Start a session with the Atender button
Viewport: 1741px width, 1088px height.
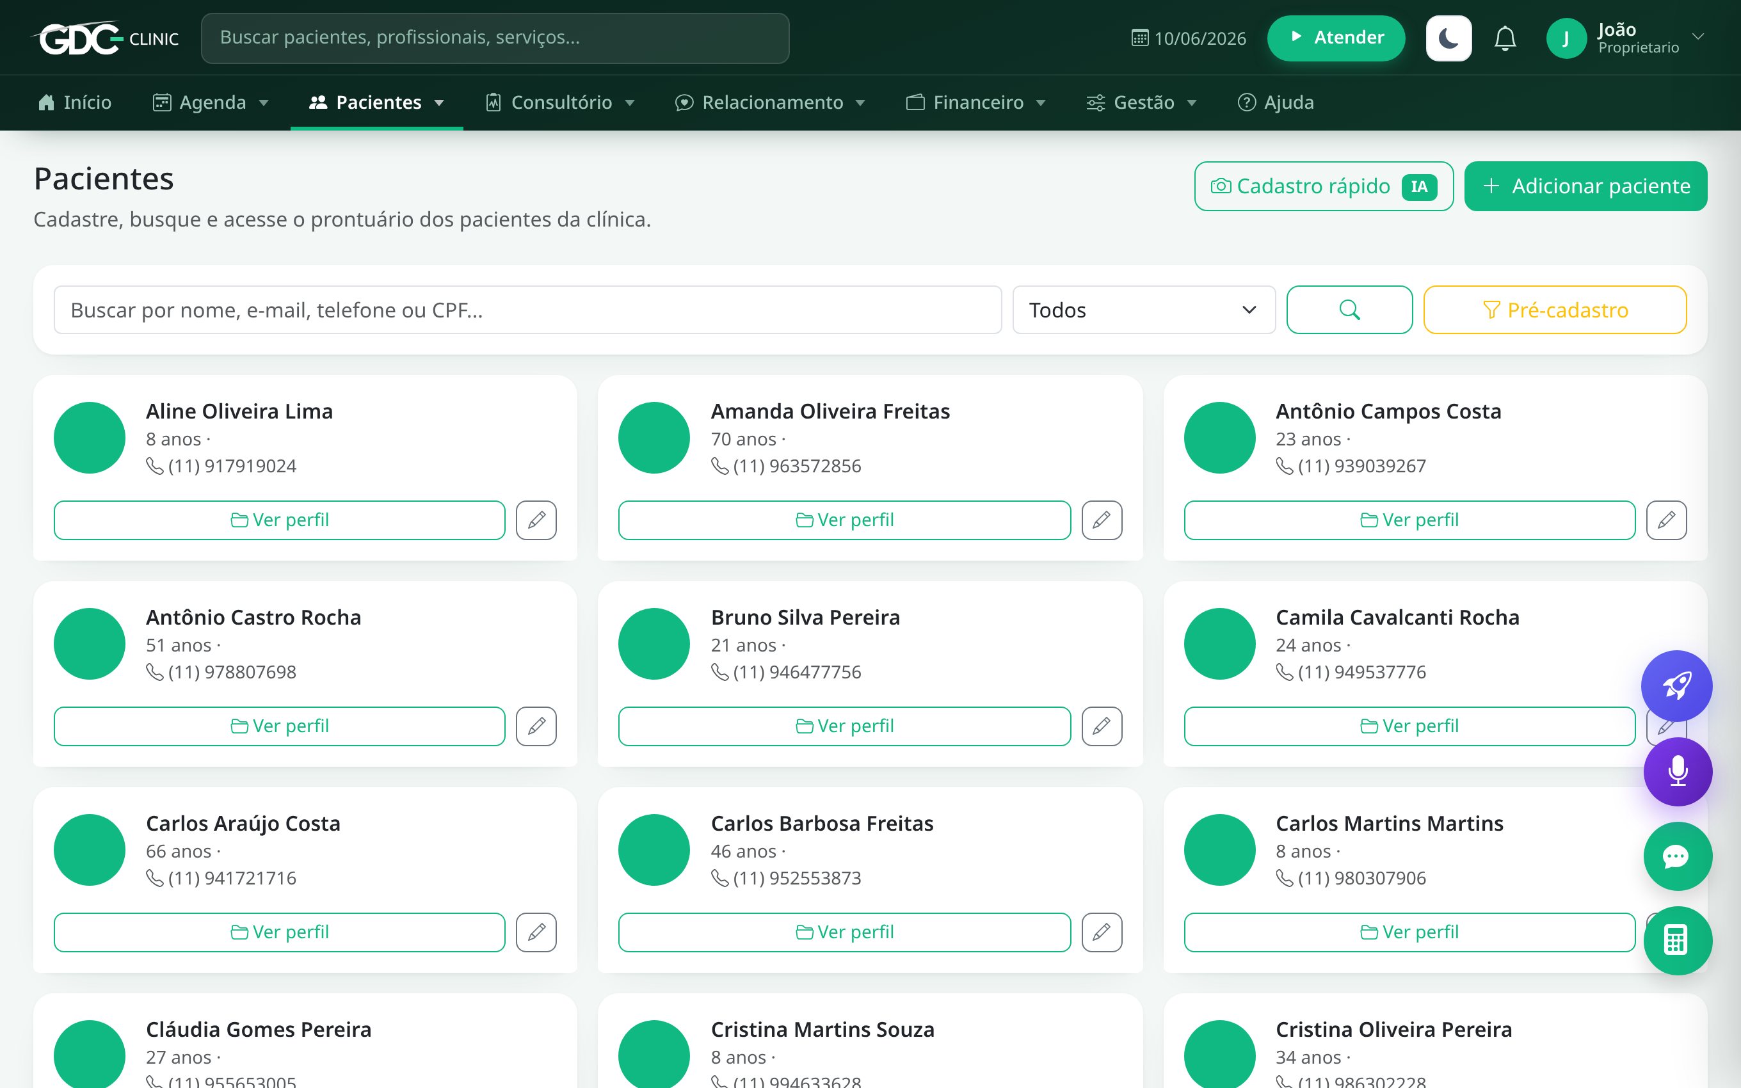(x=1335, y=38)
